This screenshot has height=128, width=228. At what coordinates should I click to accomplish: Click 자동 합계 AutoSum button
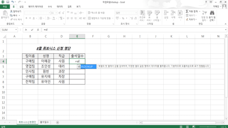[x=192, y=11]
